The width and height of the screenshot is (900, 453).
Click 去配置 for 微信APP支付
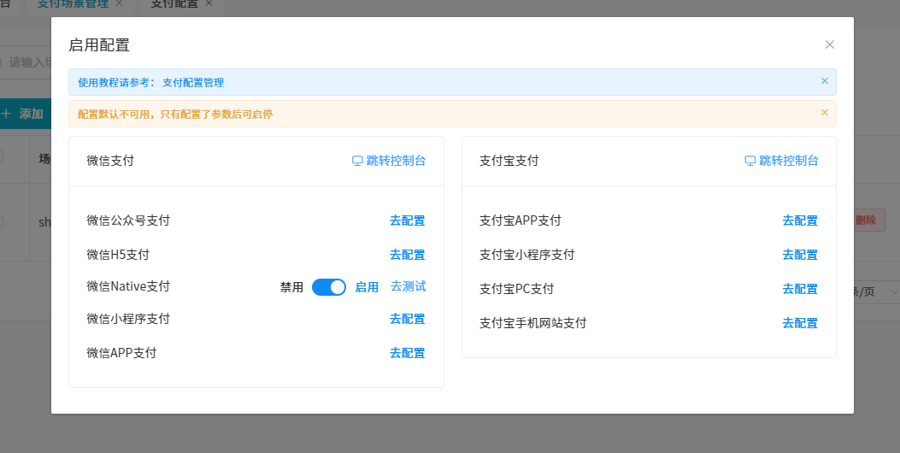click(408, 353)
